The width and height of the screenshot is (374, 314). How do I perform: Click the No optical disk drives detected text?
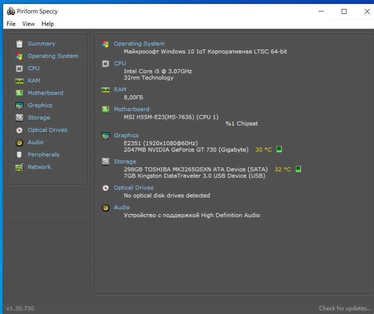click(167, 196)
